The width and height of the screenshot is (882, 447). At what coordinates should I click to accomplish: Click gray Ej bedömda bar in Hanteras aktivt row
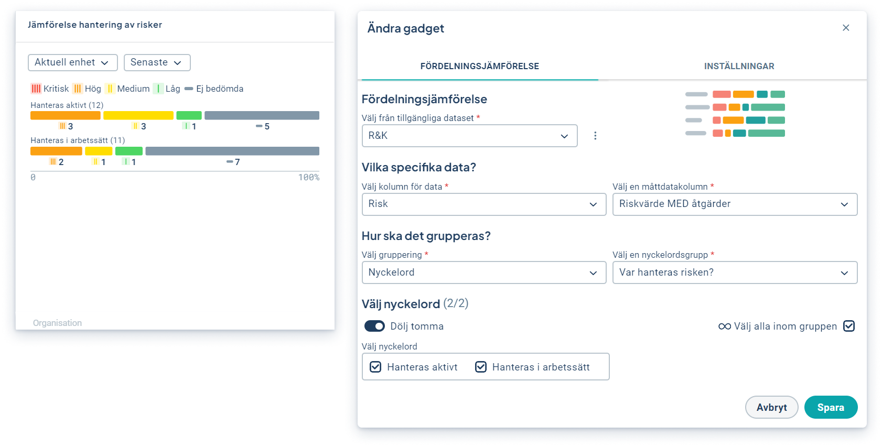pos(262,115)
